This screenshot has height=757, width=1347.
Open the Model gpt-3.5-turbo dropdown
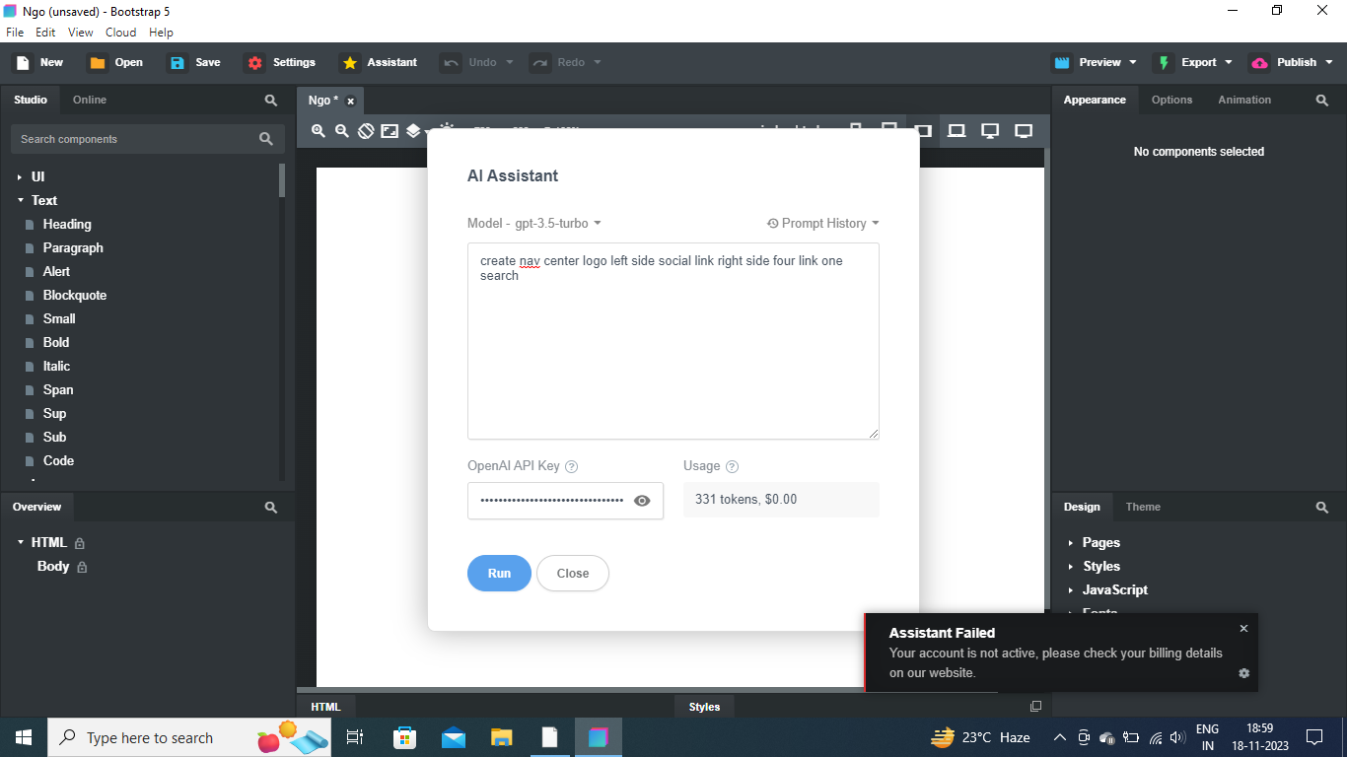tap(534, 224)
